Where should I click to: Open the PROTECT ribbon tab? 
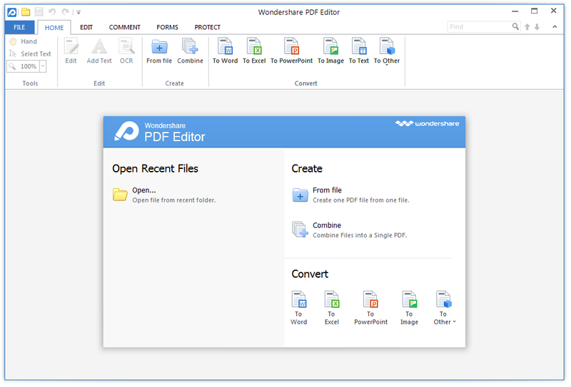[207, 27]
